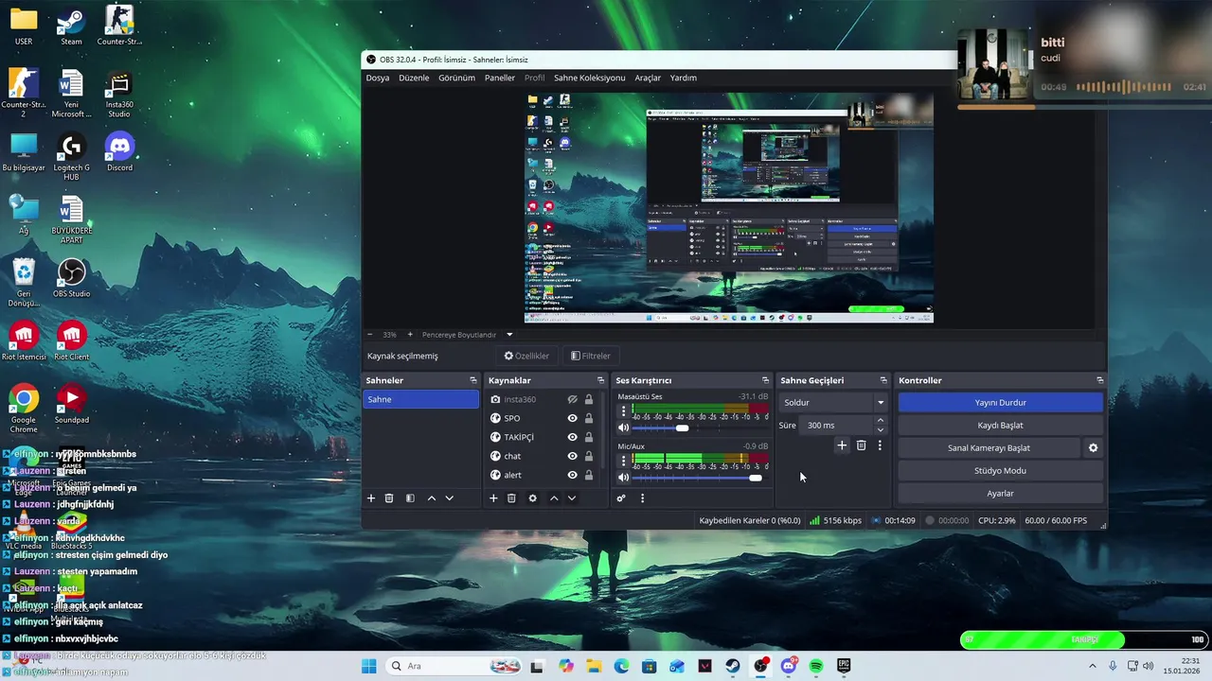The width and height of the screenshot is (1212, 681).
Task: Hide the SPO source
Action: click(x=572, y=418)
